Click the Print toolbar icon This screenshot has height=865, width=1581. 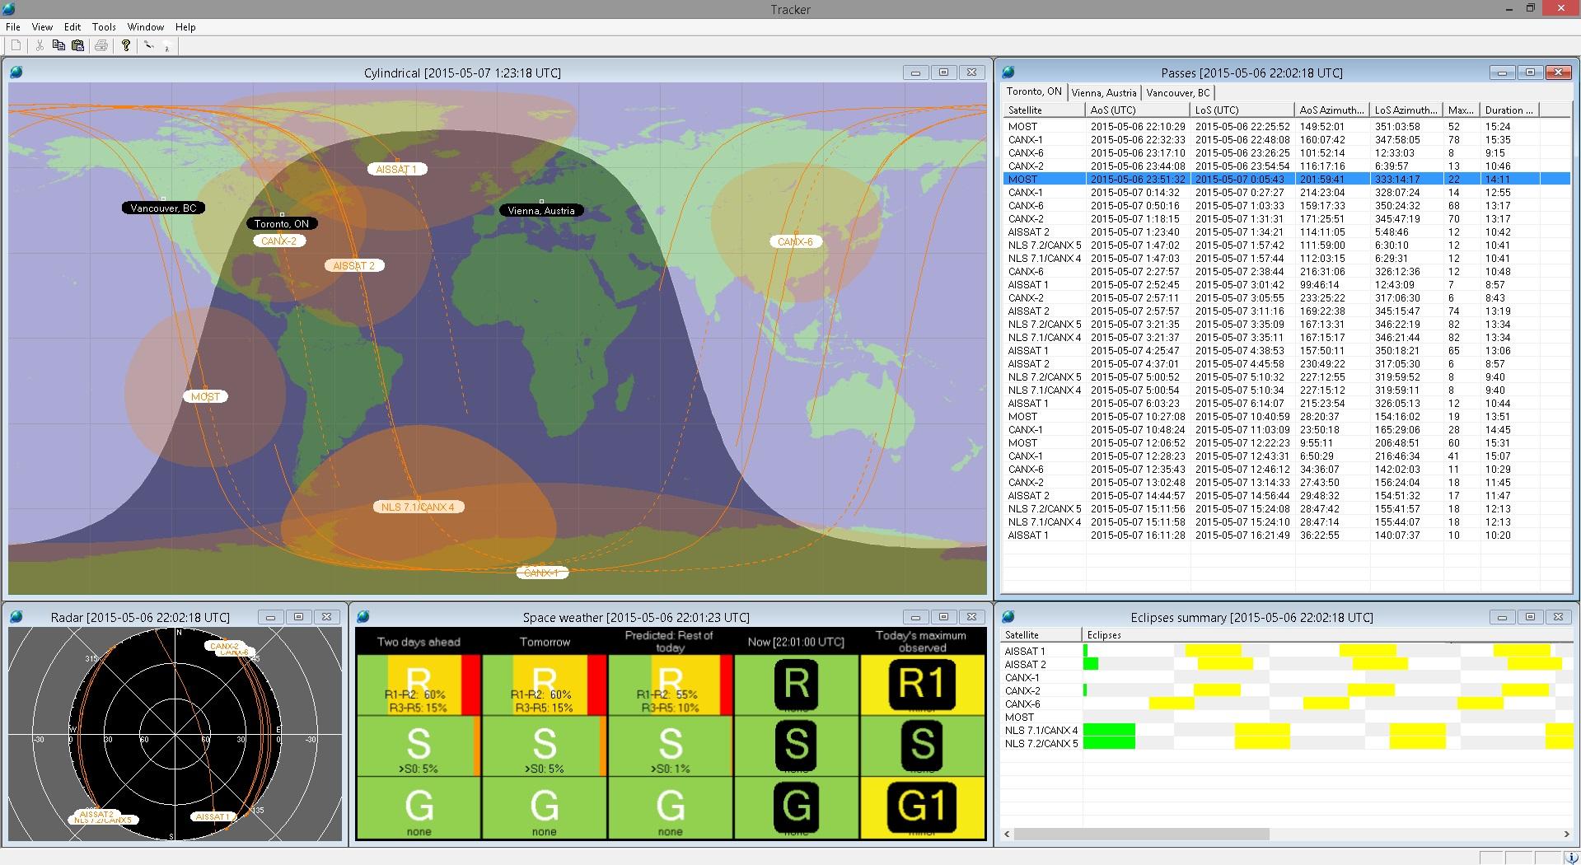pyautogui.click(x=101, y=45)
